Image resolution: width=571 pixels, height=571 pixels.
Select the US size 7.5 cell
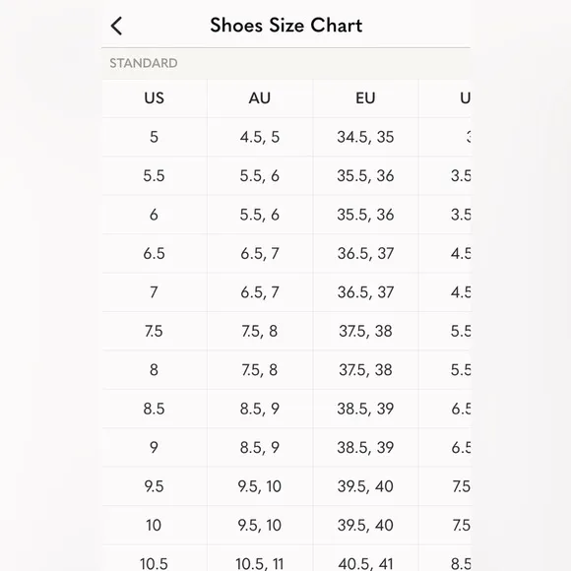154,331
